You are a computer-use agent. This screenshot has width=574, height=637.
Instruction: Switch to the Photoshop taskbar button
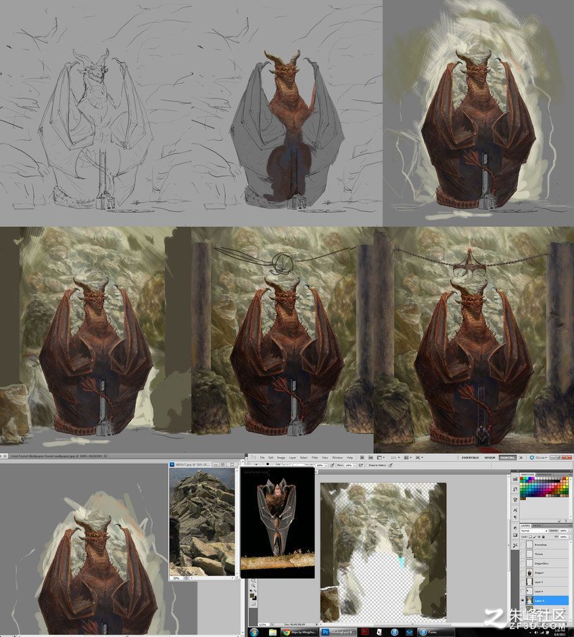[339, 632]
